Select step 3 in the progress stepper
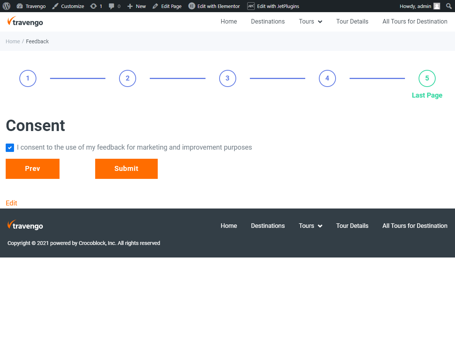Viewport: 455px width, 357px height. pyautogui.click(x=227, y=78)
